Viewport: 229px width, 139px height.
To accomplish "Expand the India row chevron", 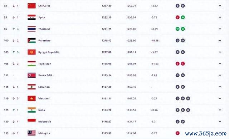I will (220, 110).
